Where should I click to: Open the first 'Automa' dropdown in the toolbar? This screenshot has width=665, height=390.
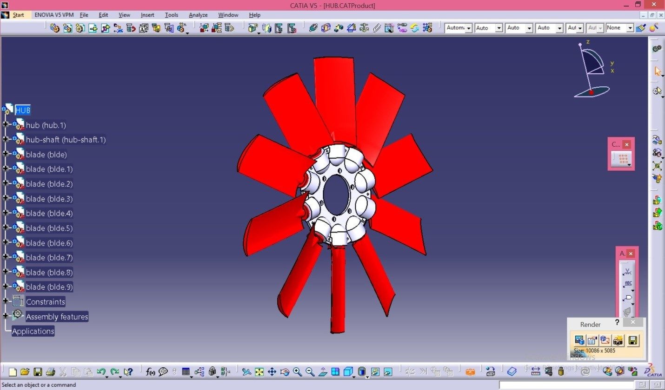coord(469,28)
